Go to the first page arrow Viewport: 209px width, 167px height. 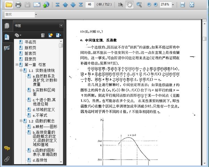point(56,5)
